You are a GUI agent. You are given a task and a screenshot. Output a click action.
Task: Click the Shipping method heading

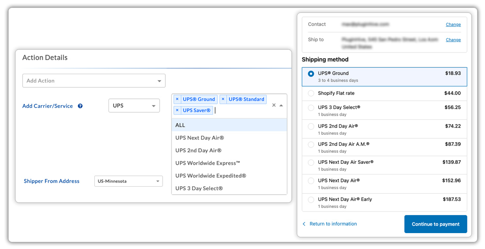click(325, 60)
